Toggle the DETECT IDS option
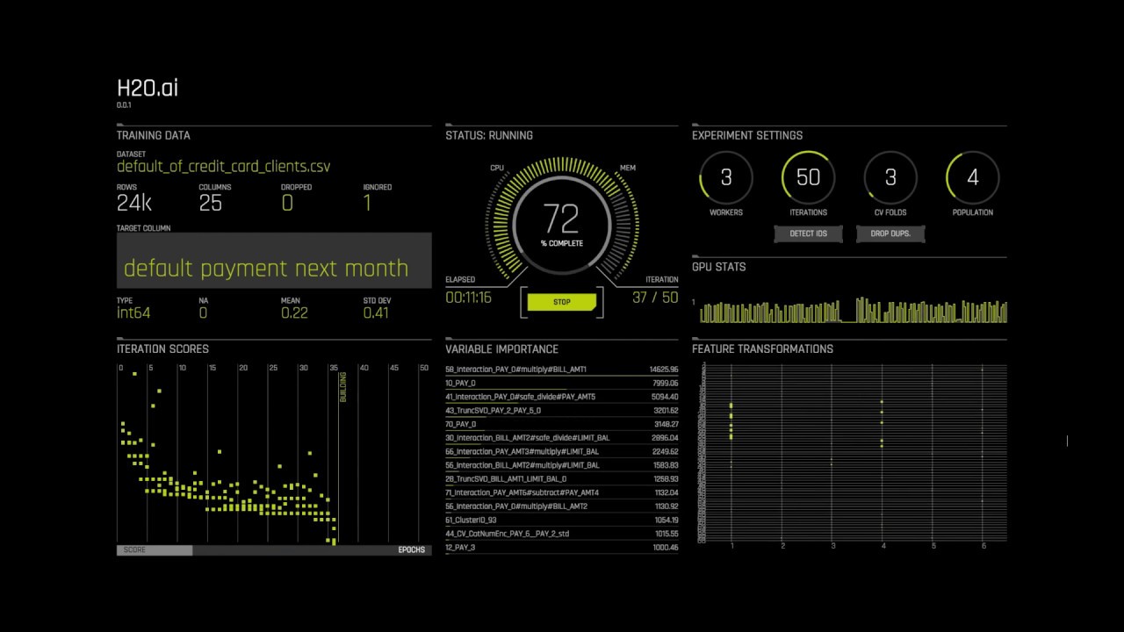Screen dimensions: 1124x632 [x=808, y=233]
